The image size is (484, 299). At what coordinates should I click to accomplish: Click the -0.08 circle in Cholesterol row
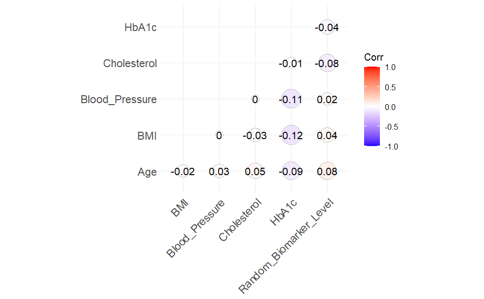point(327,63)
